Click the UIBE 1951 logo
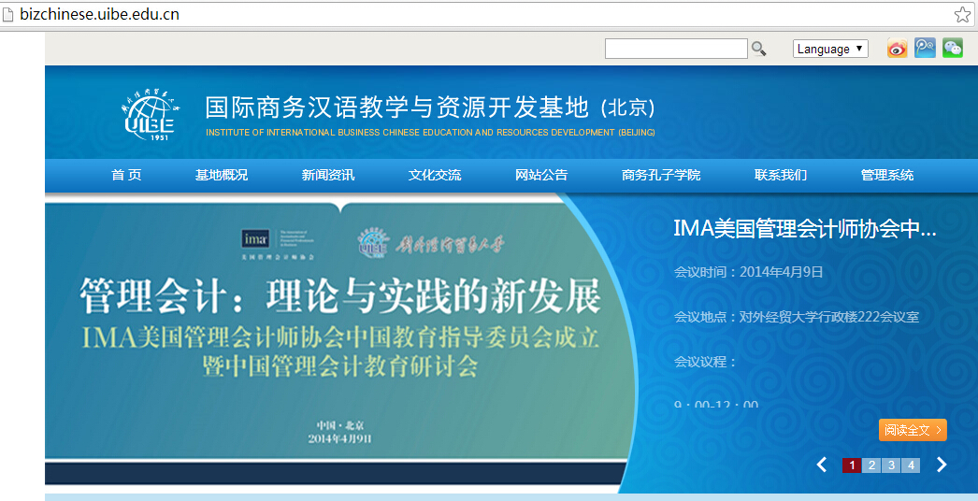 coord(149,113)
